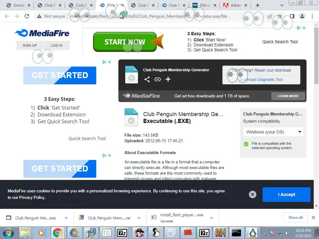
Task: Click LEARN MORE button
Action: 288,96
